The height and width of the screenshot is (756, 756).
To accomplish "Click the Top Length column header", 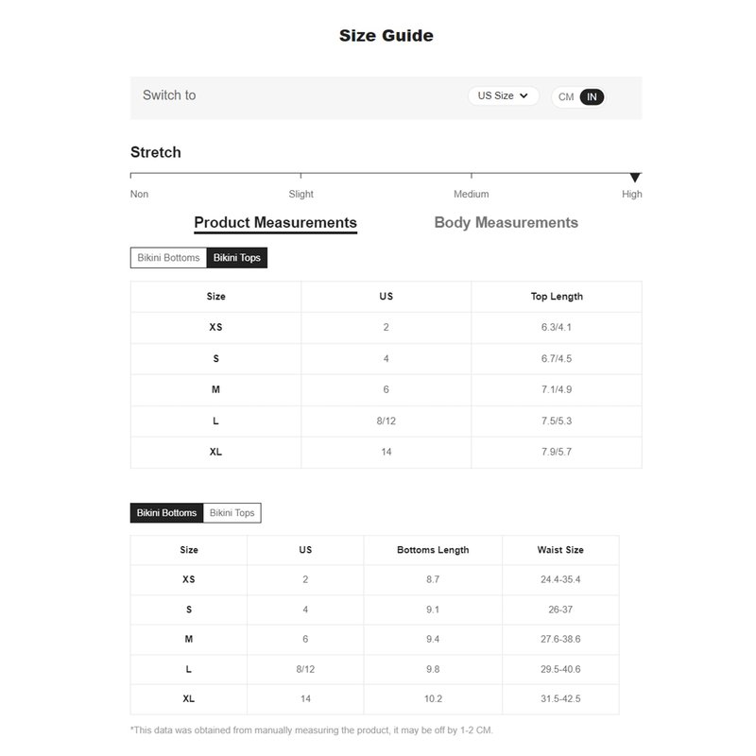I will (x=557, y=297).
